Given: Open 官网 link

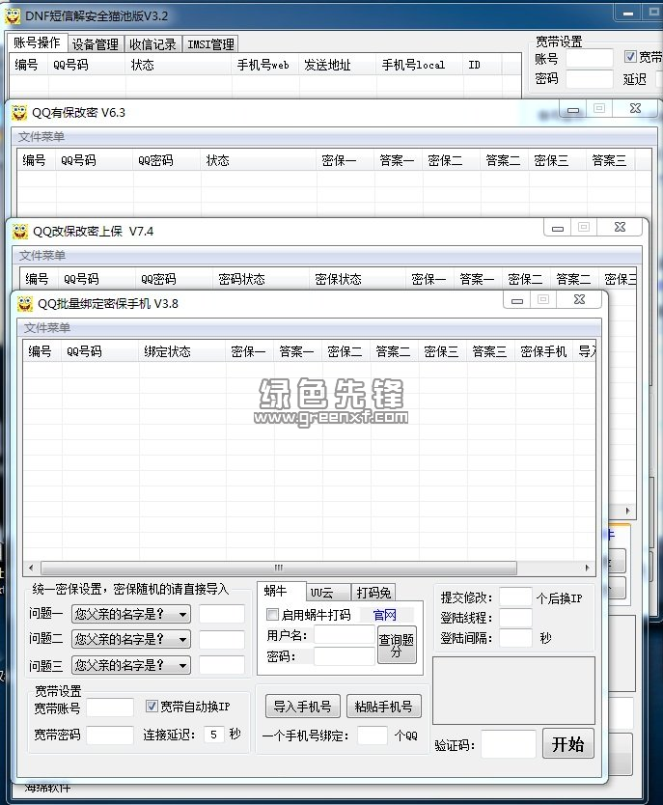Looking at the screenshot, I should click(384, 615).
